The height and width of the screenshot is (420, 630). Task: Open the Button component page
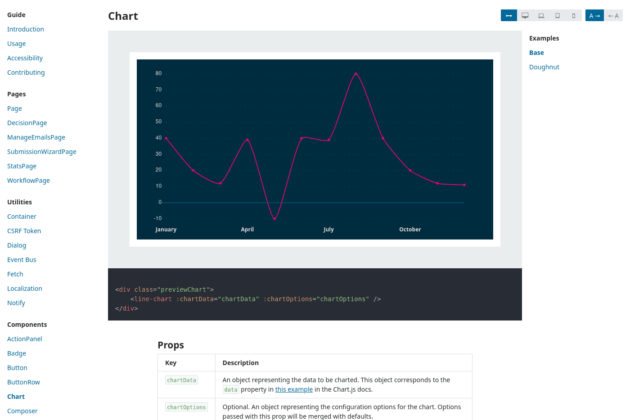click(17, 367)
